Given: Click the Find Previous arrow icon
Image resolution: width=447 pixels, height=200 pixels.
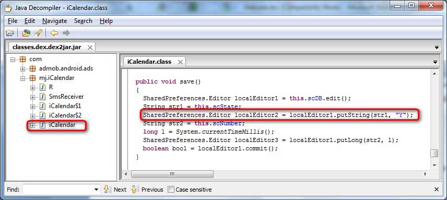Looking at the screenshot, I should click(135, 189).
